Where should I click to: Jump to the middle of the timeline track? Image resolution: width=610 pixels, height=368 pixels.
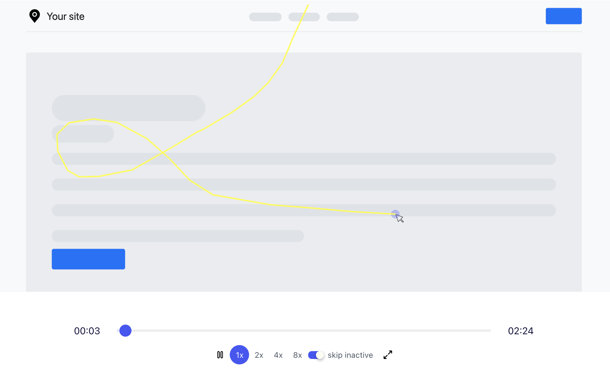point(304,331)
